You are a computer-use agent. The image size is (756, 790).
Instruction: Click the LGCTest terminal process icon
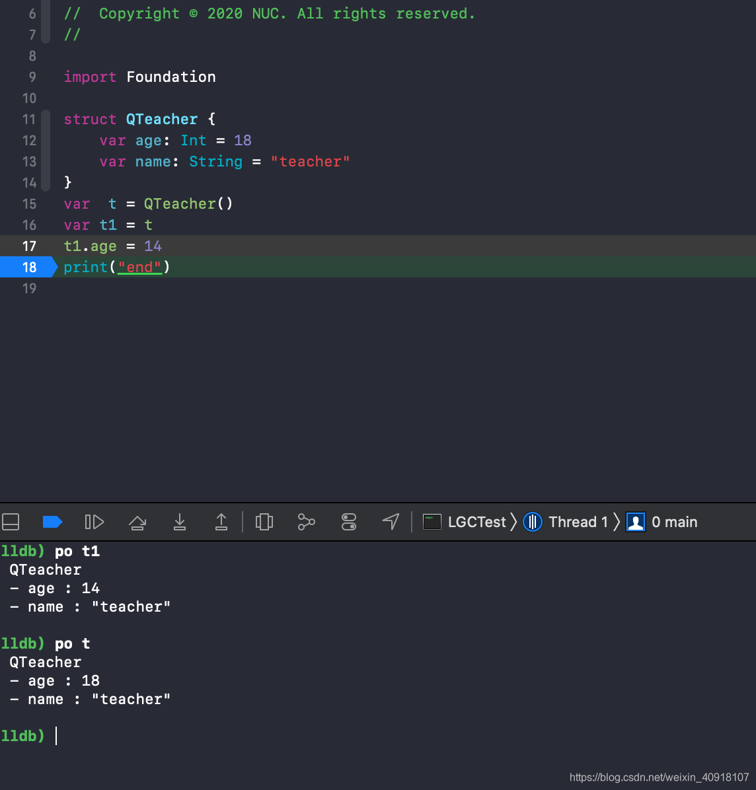click(x=432, y=522)
